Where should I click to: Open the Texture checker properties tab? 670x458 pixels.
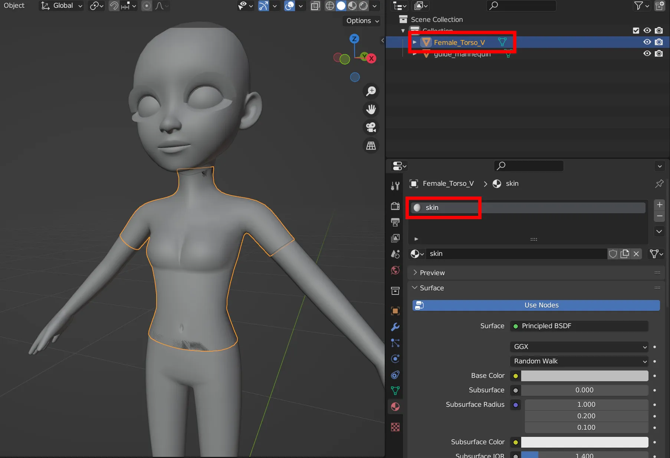[395, 427]
